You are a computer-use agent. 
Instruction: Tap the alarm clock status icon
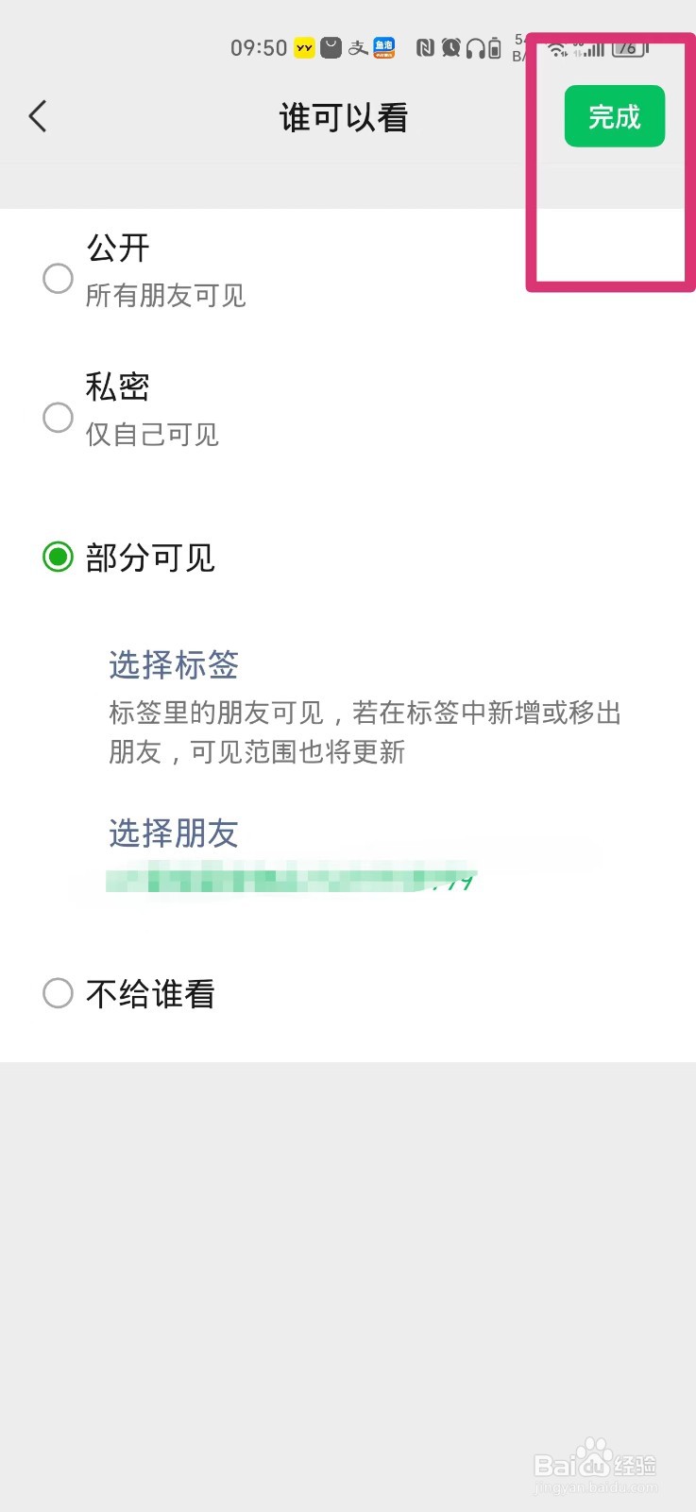tap(451, 47)
